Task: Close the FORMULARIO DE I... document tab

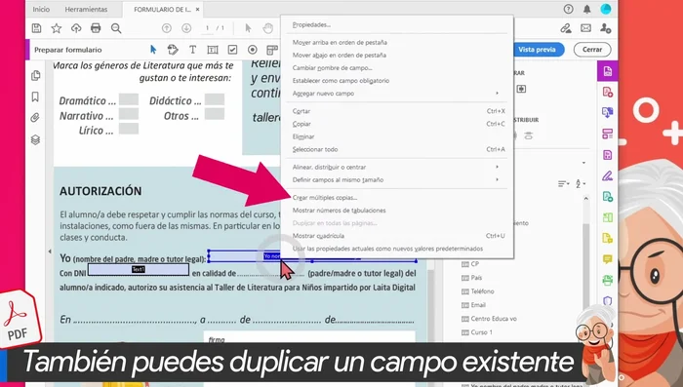Action: point(198,9)
